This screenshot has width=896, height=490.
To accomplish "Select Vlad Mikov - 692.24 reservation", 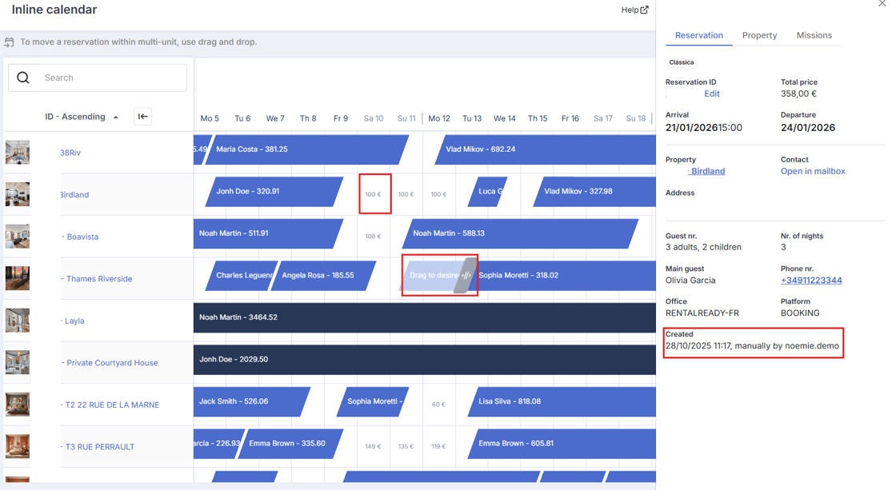I will tap(545, 149).
